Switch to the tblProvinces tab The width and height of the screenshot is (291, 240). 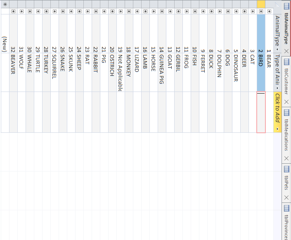click(286, 222)
